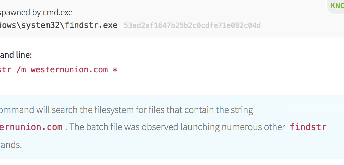Click the red "findstr" code in description
The height and width of the screenshot is (165, 344).
point(308,127)
